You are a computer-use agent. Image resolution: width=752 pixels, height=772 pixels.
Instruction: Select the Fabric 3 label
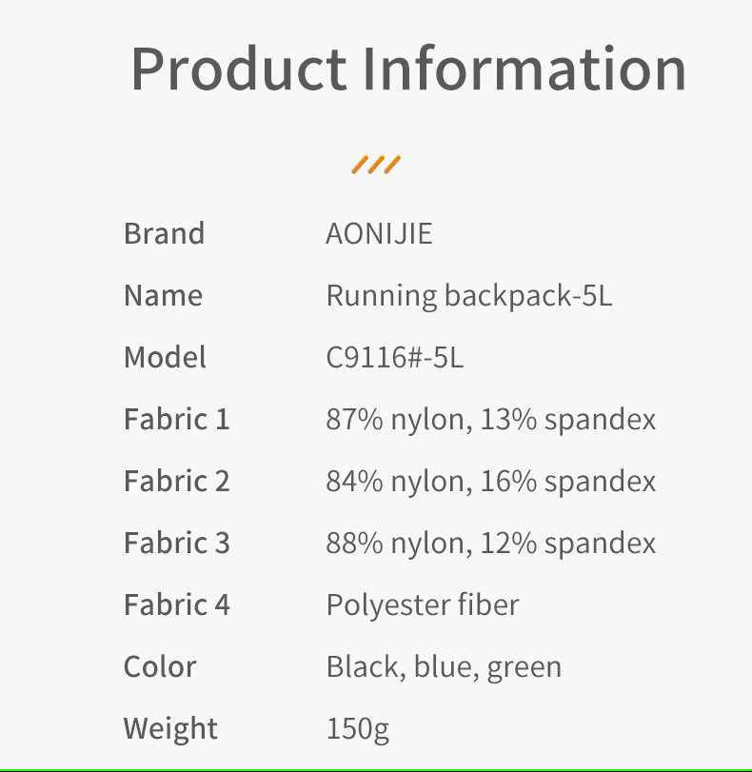pos(176,543)
